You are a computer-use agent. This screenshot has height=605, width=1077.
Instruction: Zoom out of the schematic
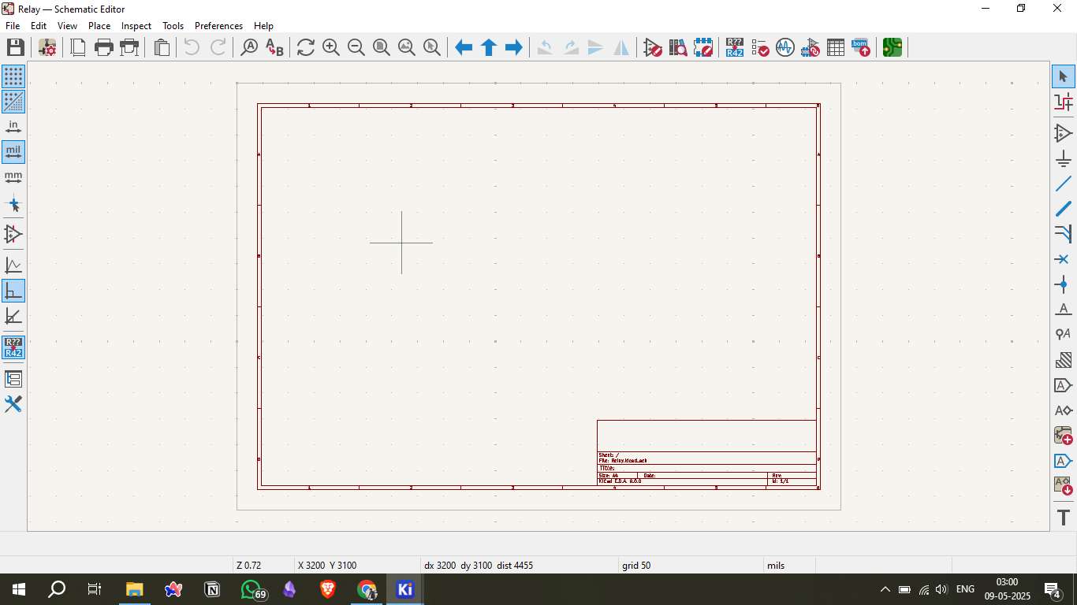pos(356,47)
